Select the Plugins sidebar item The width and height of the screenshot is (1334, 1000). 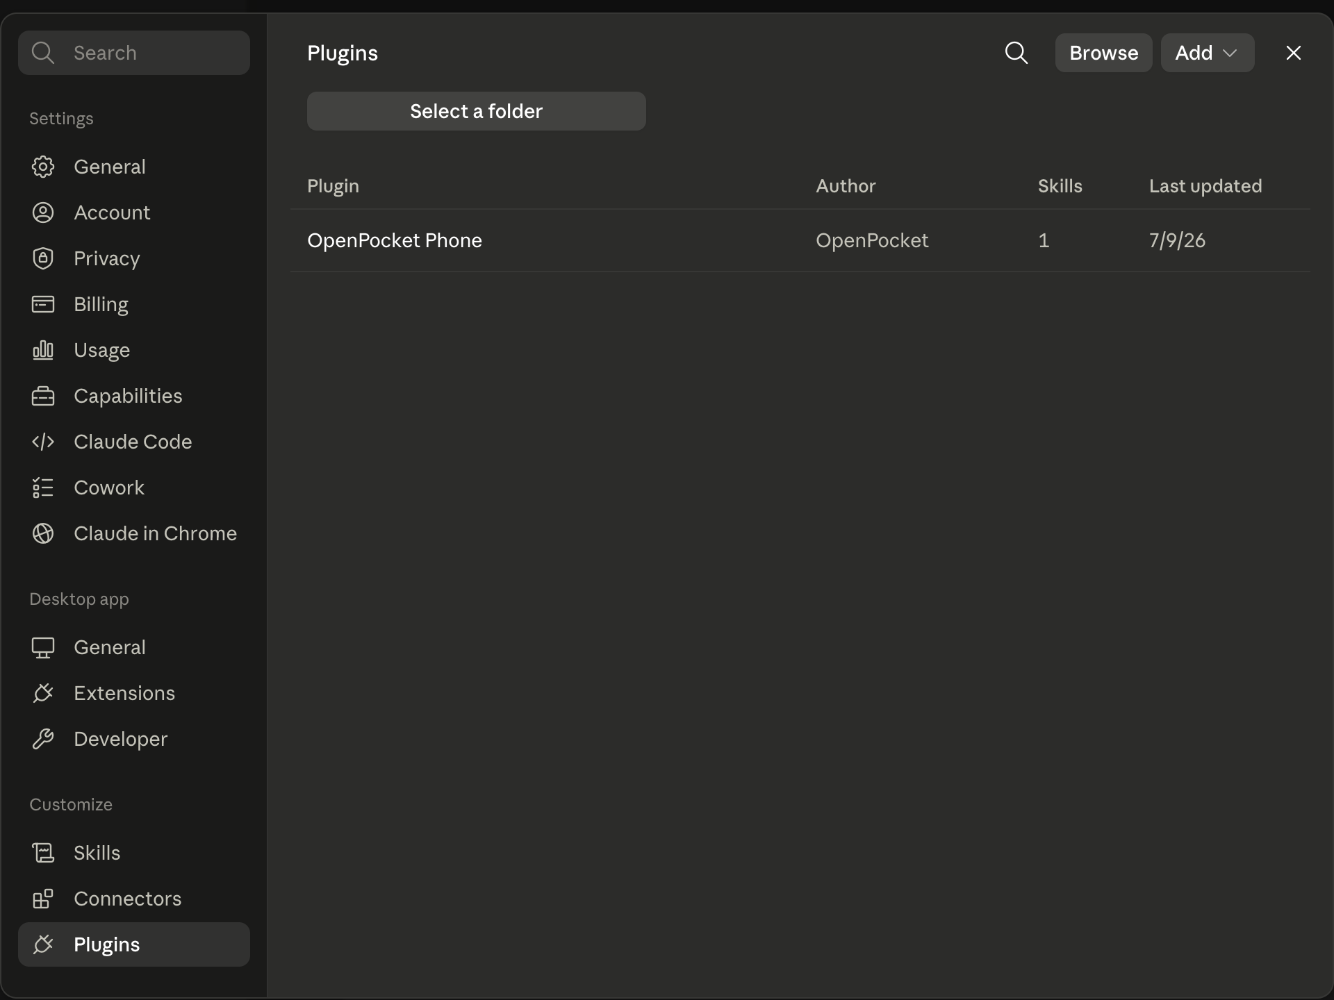tap(134, 944)
